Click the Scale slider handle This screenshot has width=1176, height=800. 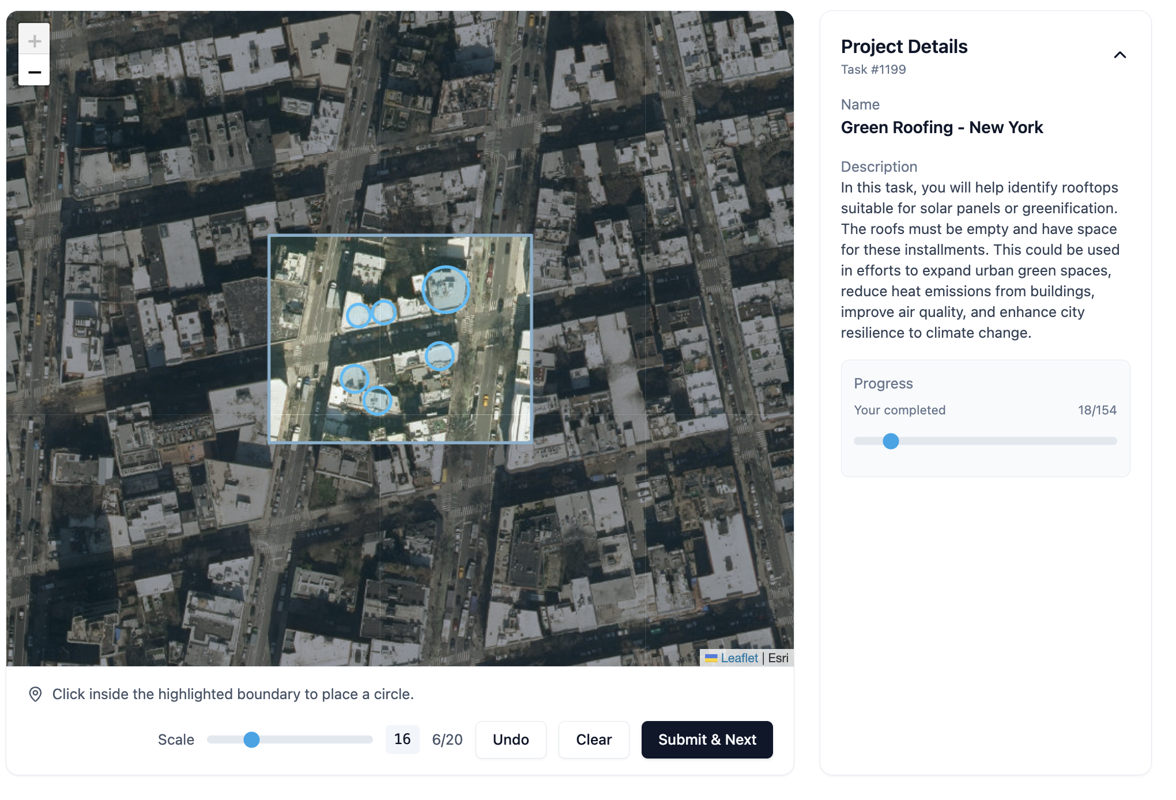tap(251, 739)
